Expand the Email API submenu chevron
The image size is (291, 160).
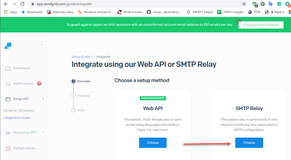(x=43, y=99)
